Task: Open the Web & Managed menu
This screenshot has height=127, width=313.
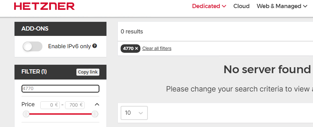Action: [282, 6]
